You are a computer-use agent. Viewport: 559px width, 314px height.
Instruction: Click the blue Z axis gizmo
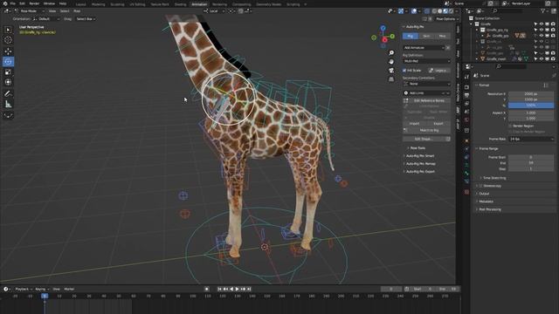[x=383, y=28]
